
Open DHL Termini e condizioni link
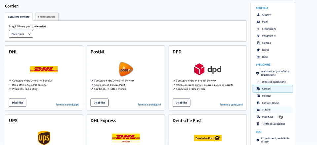[67, 105]
